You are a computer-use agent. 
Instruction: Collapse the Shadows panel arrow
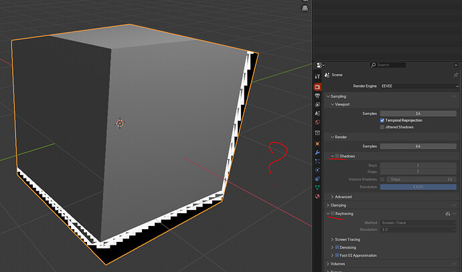pos(332,156)
